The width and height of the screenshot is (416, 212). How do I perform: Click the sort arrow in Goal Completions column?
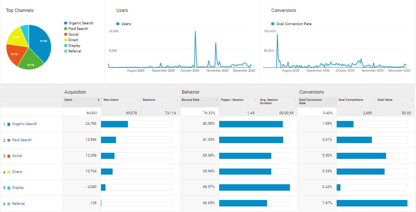pyautogui.click(x=373, y=100)
